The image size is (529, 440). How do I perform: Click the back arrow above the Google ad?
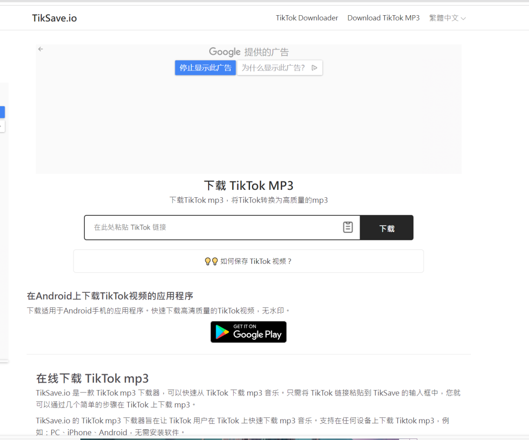point(40,49)
